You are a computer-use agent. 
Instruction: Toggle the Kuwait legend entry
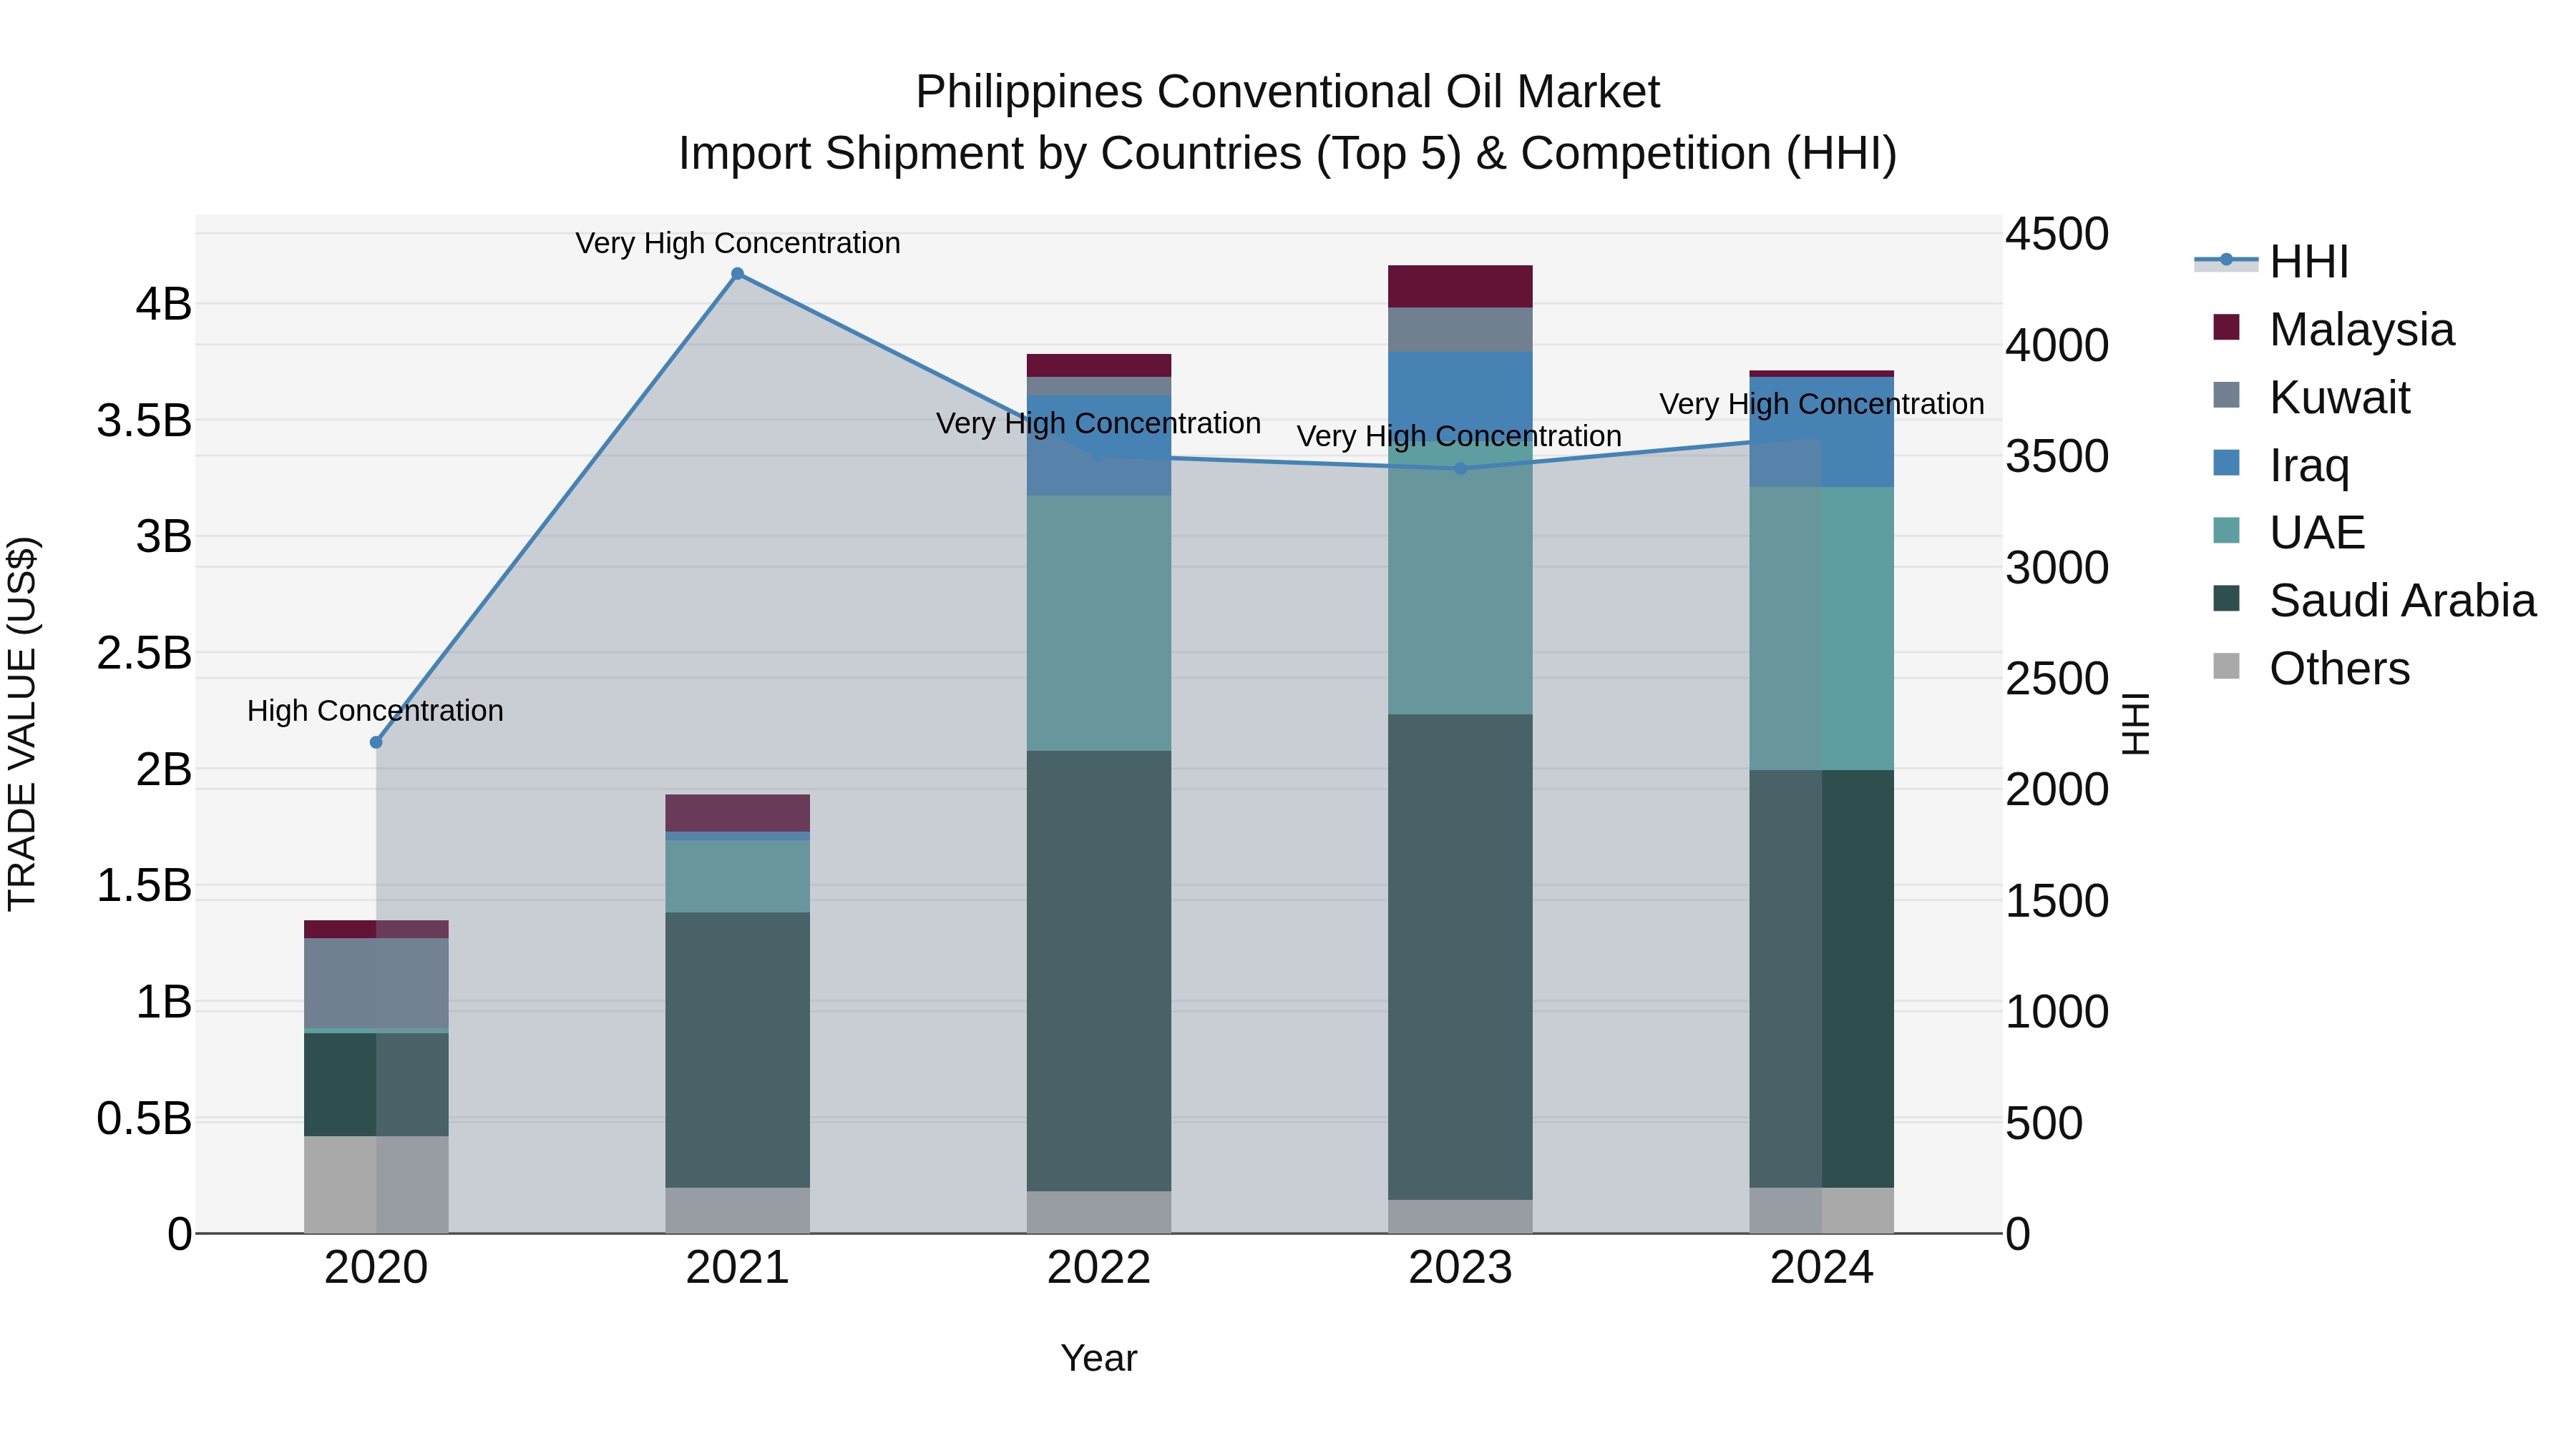tap(2311, 397)
